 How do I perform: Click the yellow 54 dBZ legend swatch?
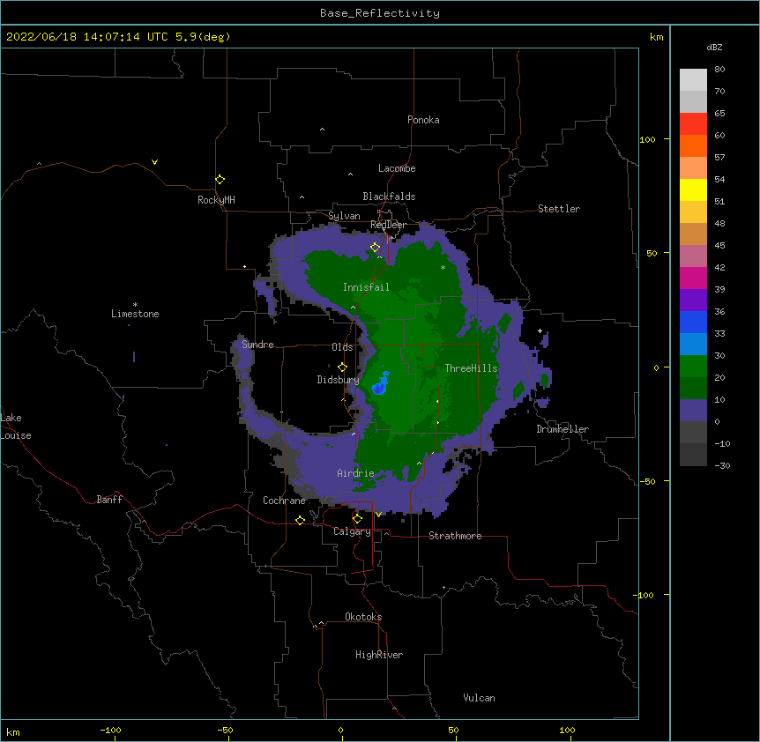coord(693,189)
